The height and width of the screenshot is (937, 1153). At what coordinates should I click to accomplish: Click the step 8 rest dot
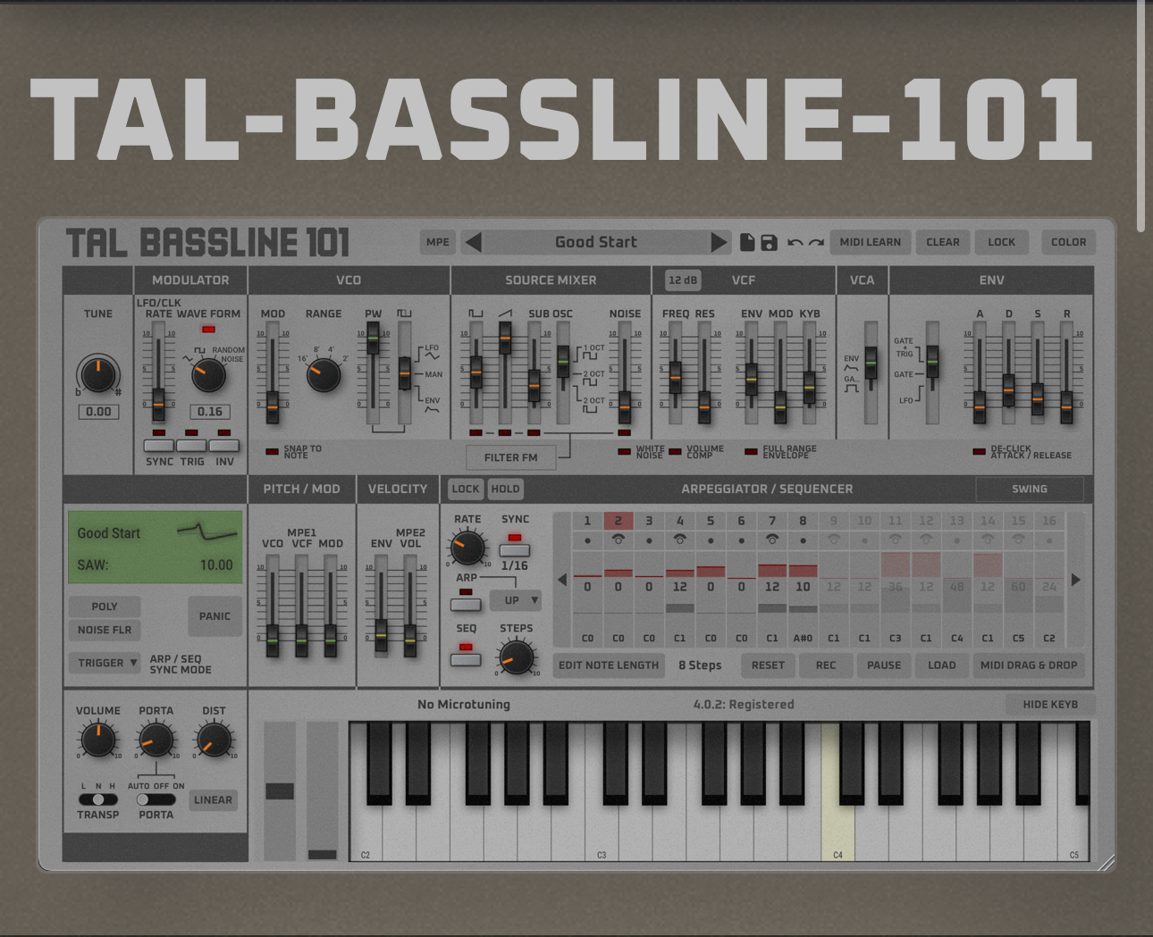pos(803,540)
